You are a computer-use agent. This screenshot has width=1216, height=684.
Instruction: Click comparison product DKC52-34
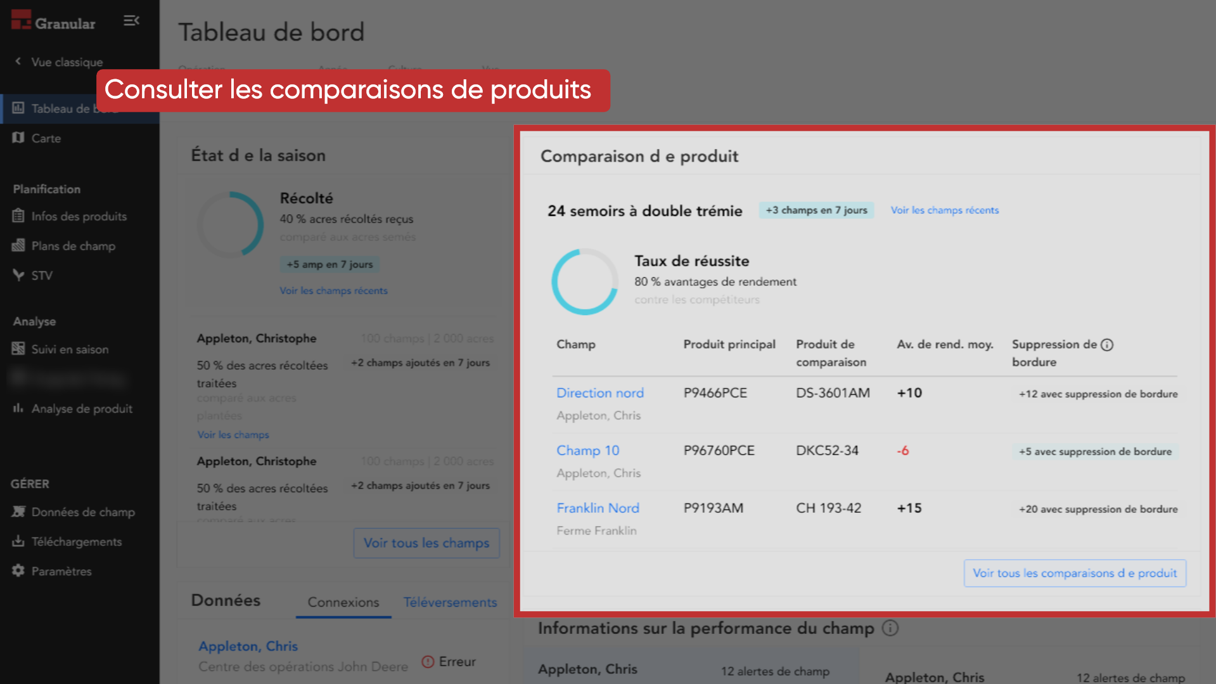pos(827,451)
